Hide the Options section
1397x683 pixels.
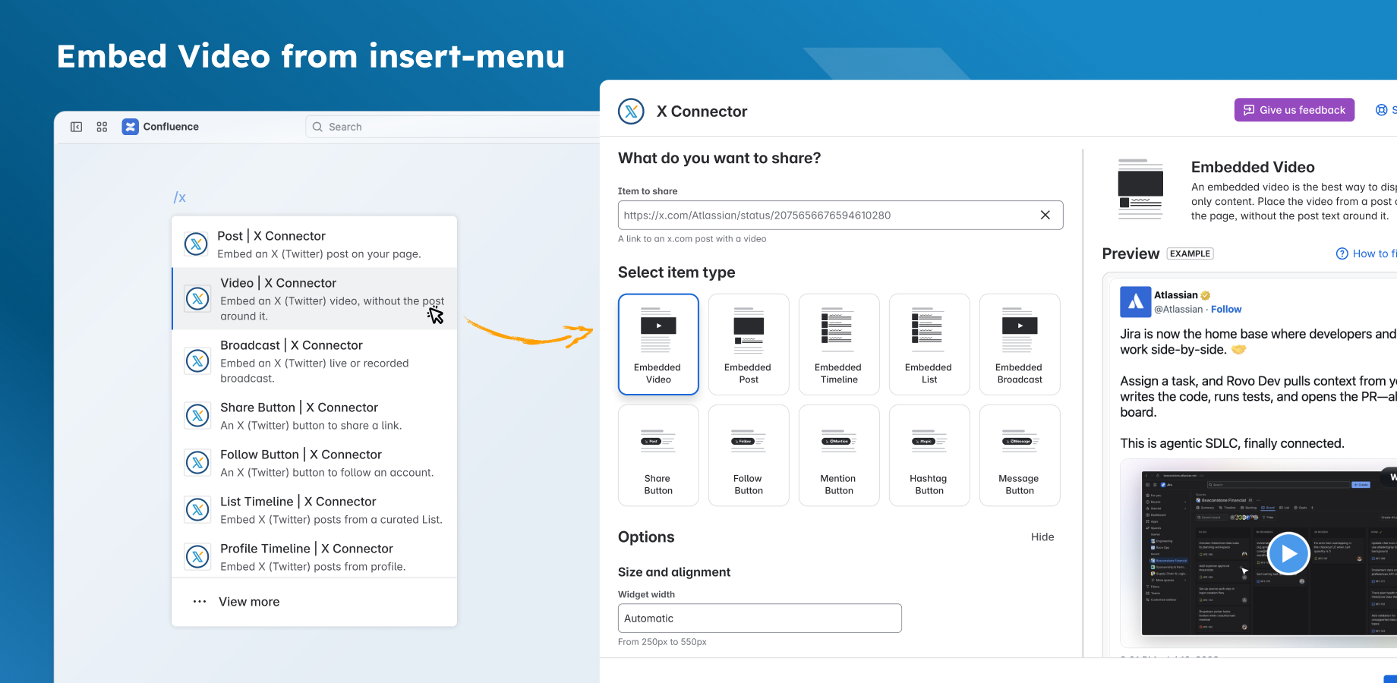coord(1042,537)
